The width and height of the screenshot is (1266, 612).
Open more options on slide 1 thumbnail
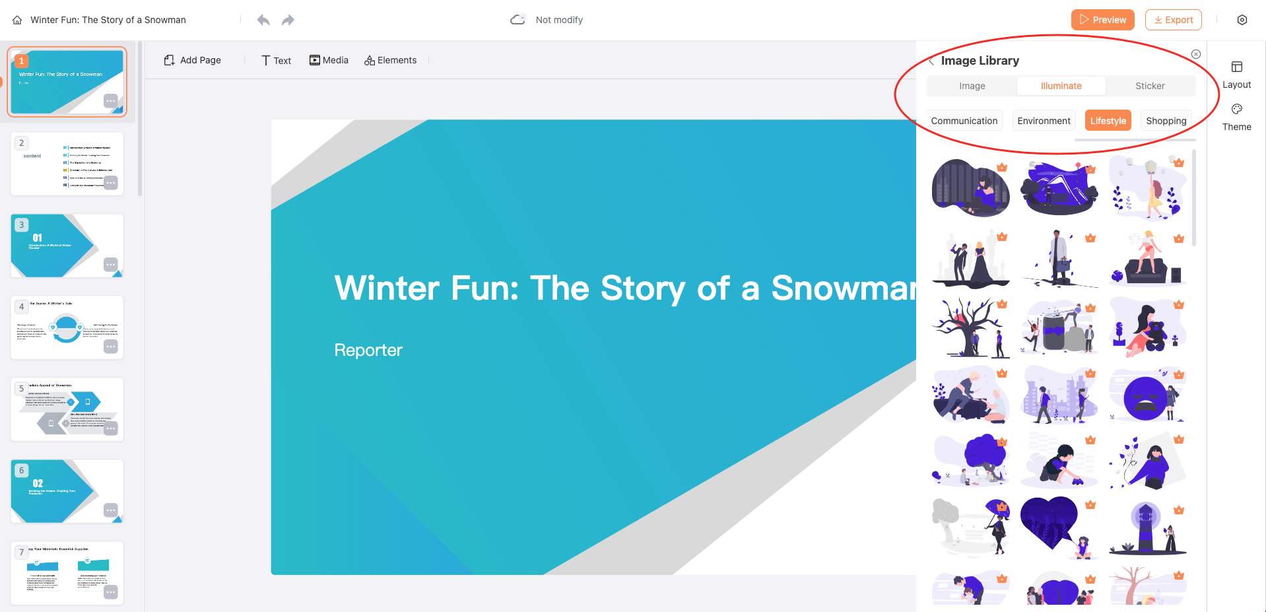click(x=110, y=101)
